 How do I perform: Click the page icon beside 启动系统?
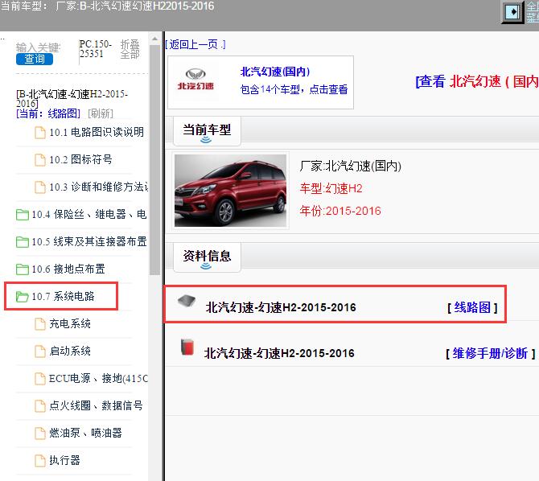pyautogui.click(x=40, y=351)
